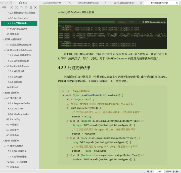This screenshot has height=173, width=181.
Task: Click the rowCountResult method name in code
Action: point(92,95)
